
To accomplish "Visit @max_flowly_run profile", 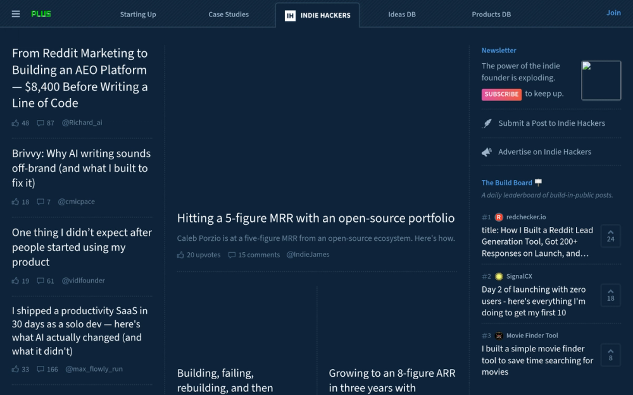I will click(94, 369).
